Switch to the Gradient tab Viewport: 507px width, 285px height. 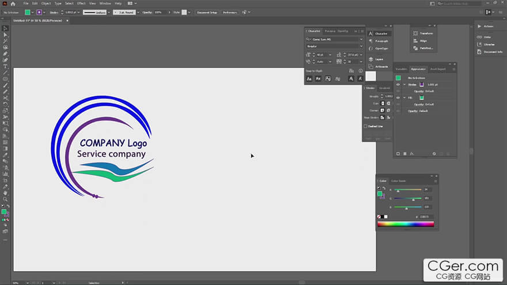(x=384, y=88)
